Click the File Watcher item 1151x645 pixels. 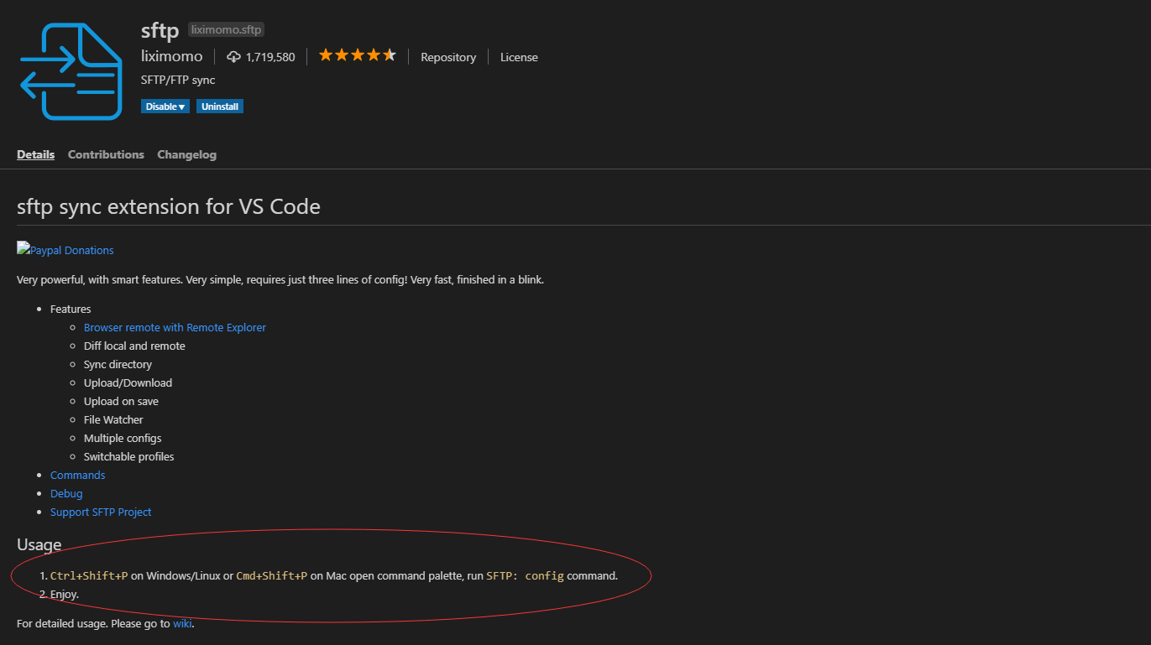point(113,419)
